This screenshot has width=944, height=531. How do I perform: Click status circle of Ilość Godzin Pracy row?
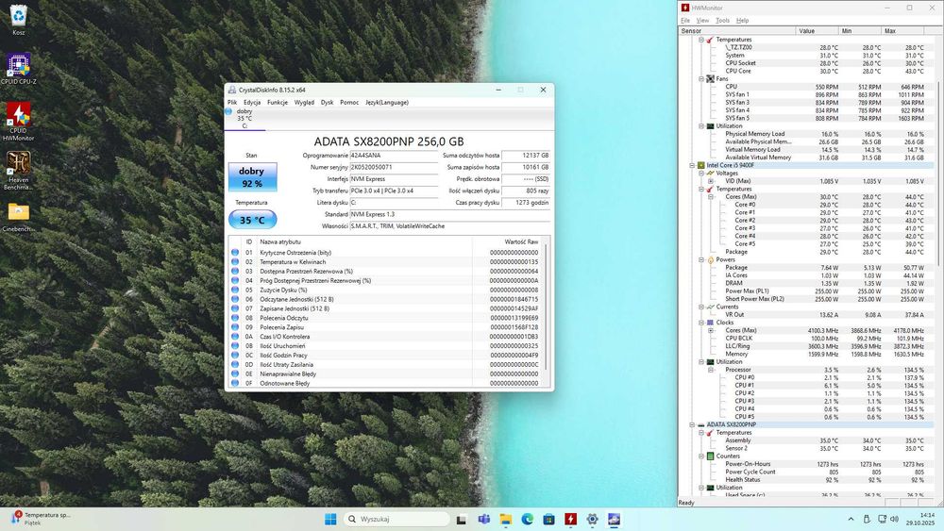tap(235, 356)
